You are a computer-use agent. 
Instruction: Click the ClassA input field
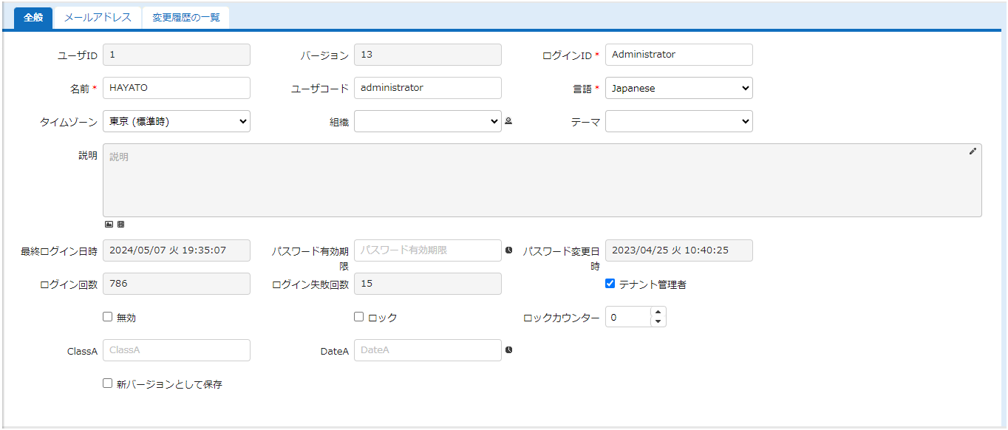pyautogui.click(x=177, y=350)
